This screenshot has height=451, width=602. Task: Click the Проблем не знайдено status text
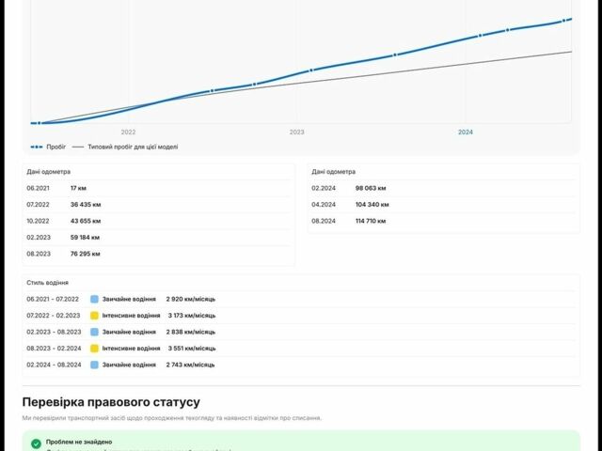pyautogui.click(x=79, y=443)
